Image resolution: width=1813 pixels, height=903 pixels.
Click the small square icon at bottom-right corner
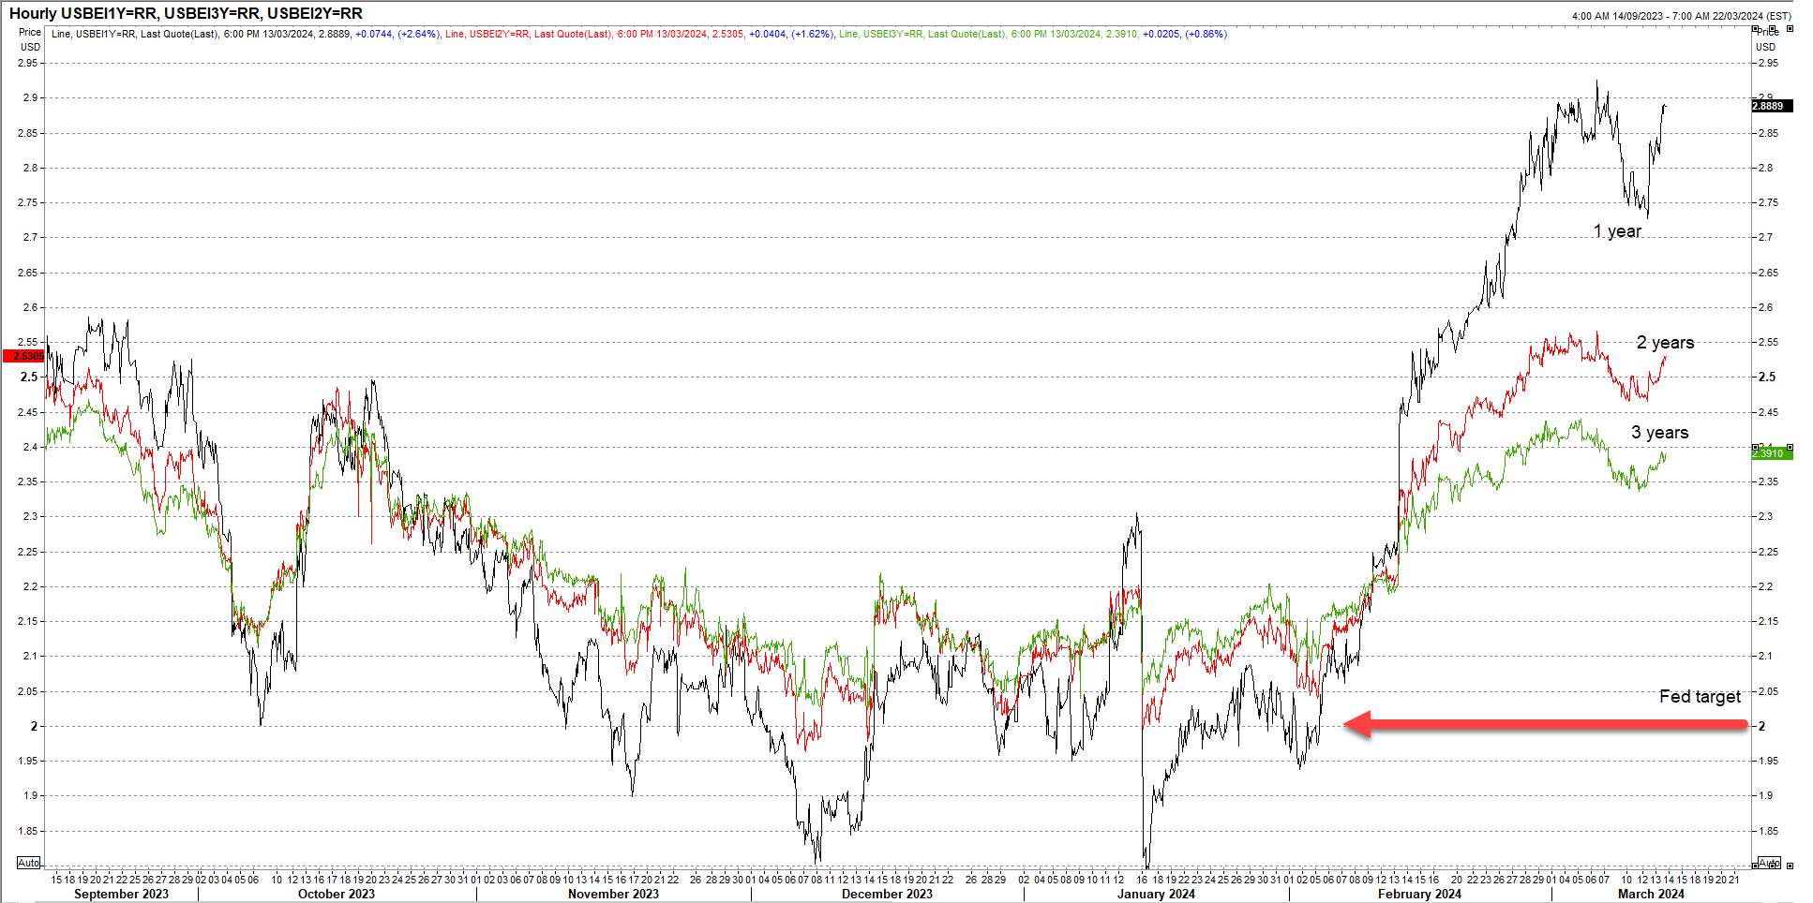pyautogui.click(x=1790, y=866)
